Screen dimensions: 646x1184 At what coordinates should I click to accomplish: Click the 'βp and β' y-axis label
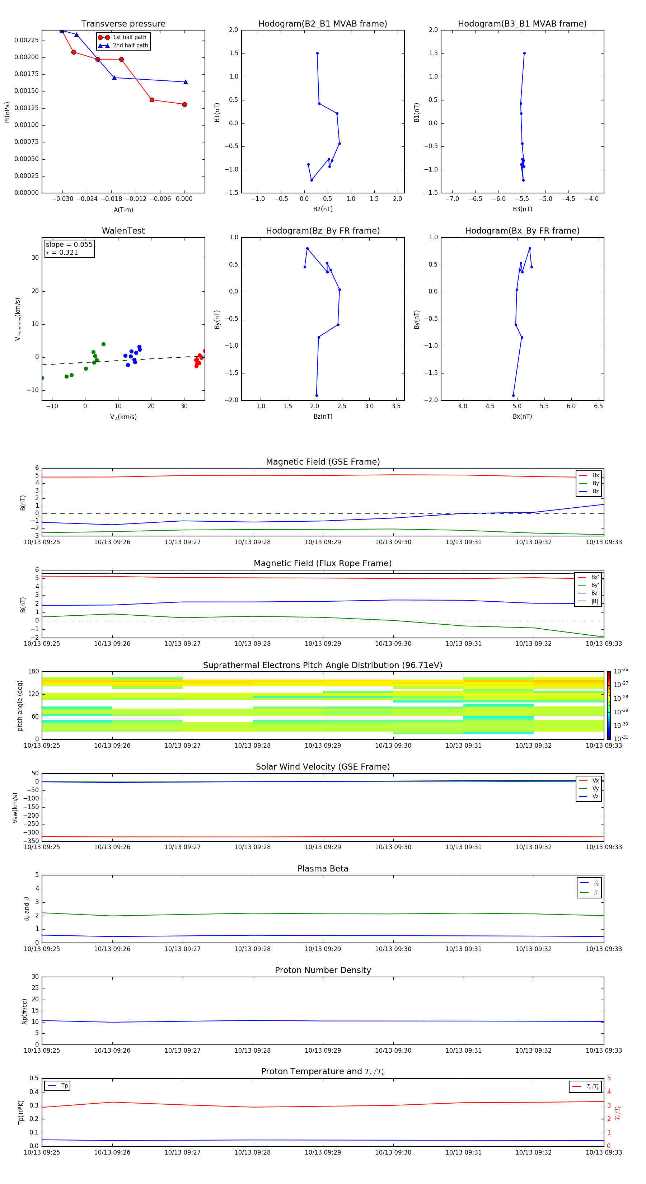[27, 909]
